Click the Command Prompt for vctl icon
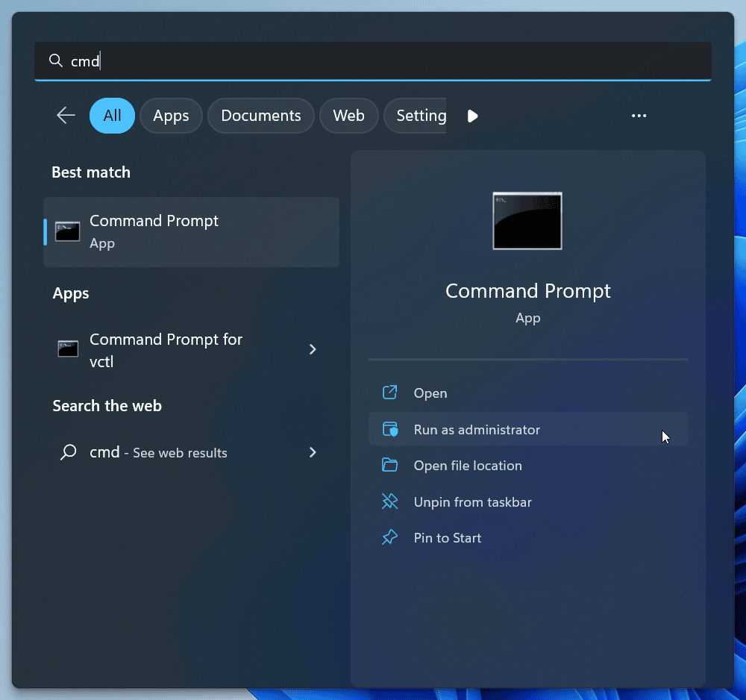 pyautogui.click(x=67, y=349)
